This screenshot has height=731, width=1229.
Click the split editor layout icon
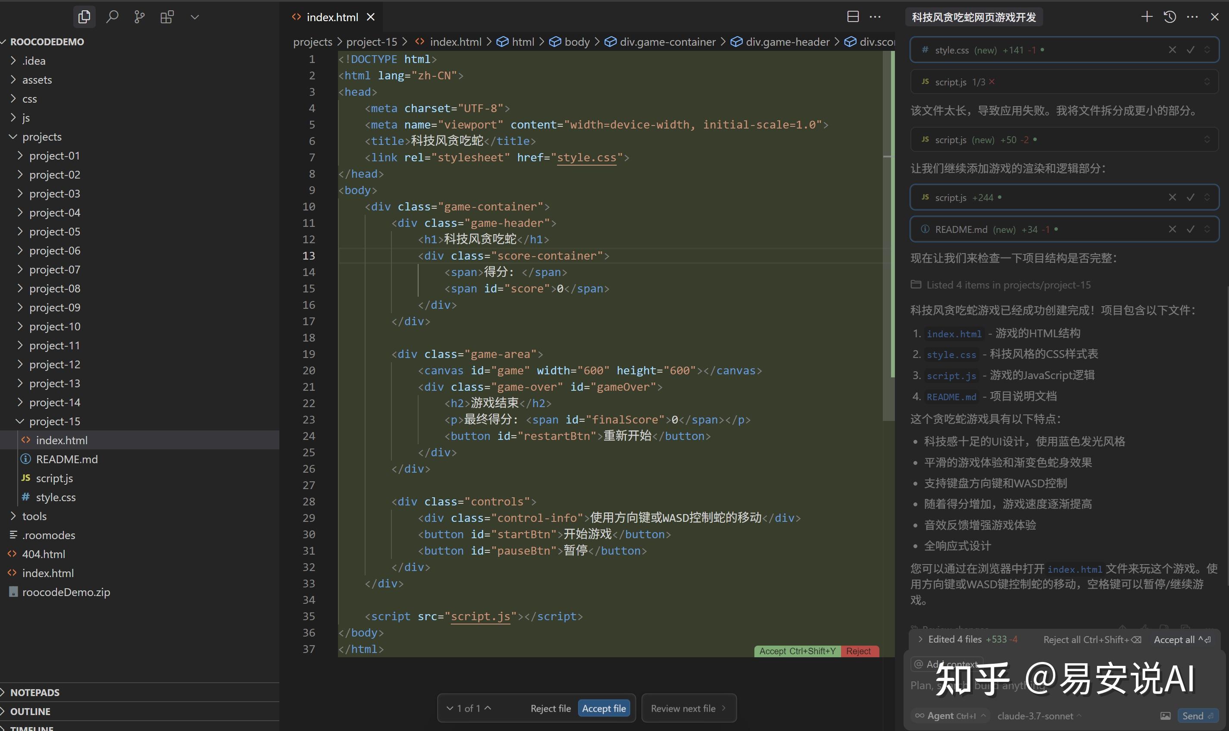coord(853,17)
